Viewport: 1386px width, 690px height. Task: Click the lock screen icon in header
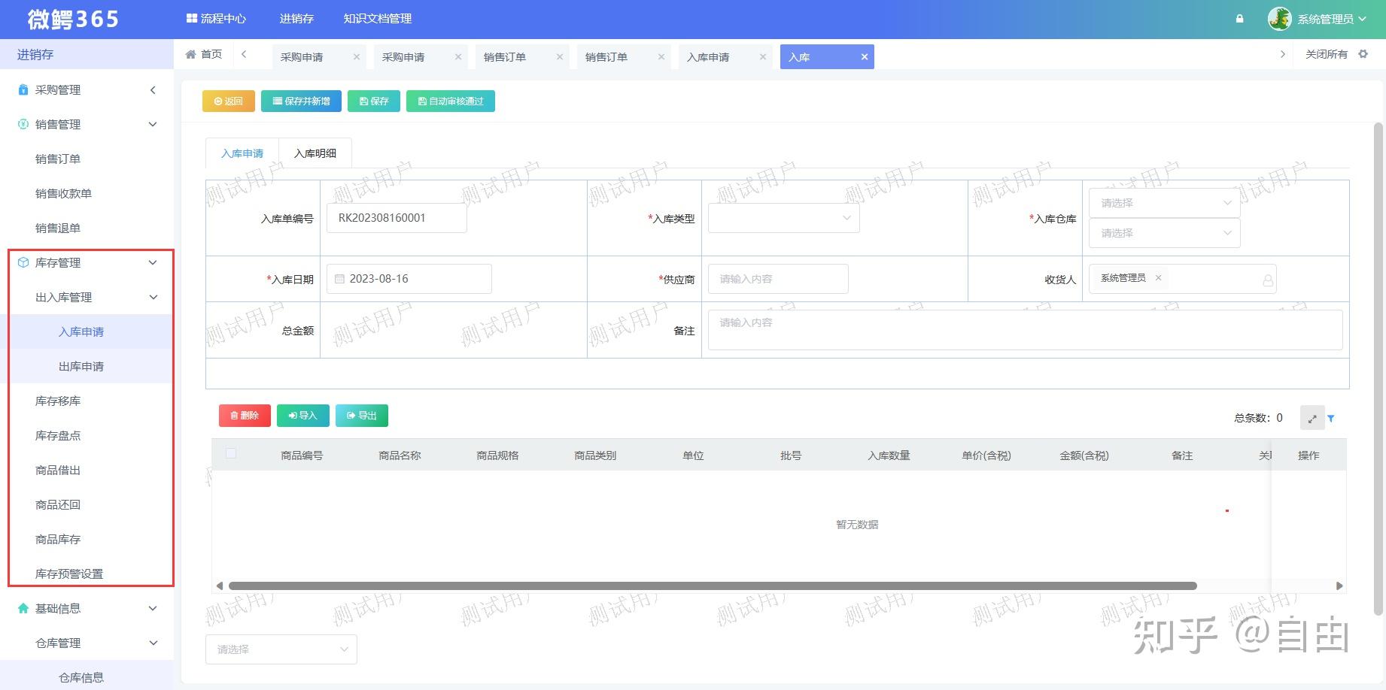(x=1239, y=19)
